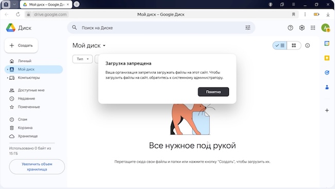Open the account avatar menu
This screenshot has width=335, height=189.
click(325, 28)
